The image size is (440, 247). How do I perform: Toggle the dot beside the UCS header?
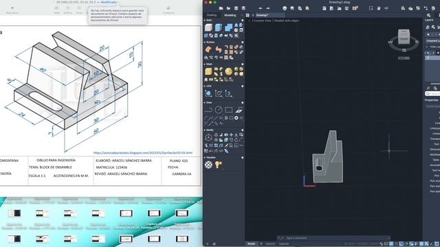[x=242, y=86]
